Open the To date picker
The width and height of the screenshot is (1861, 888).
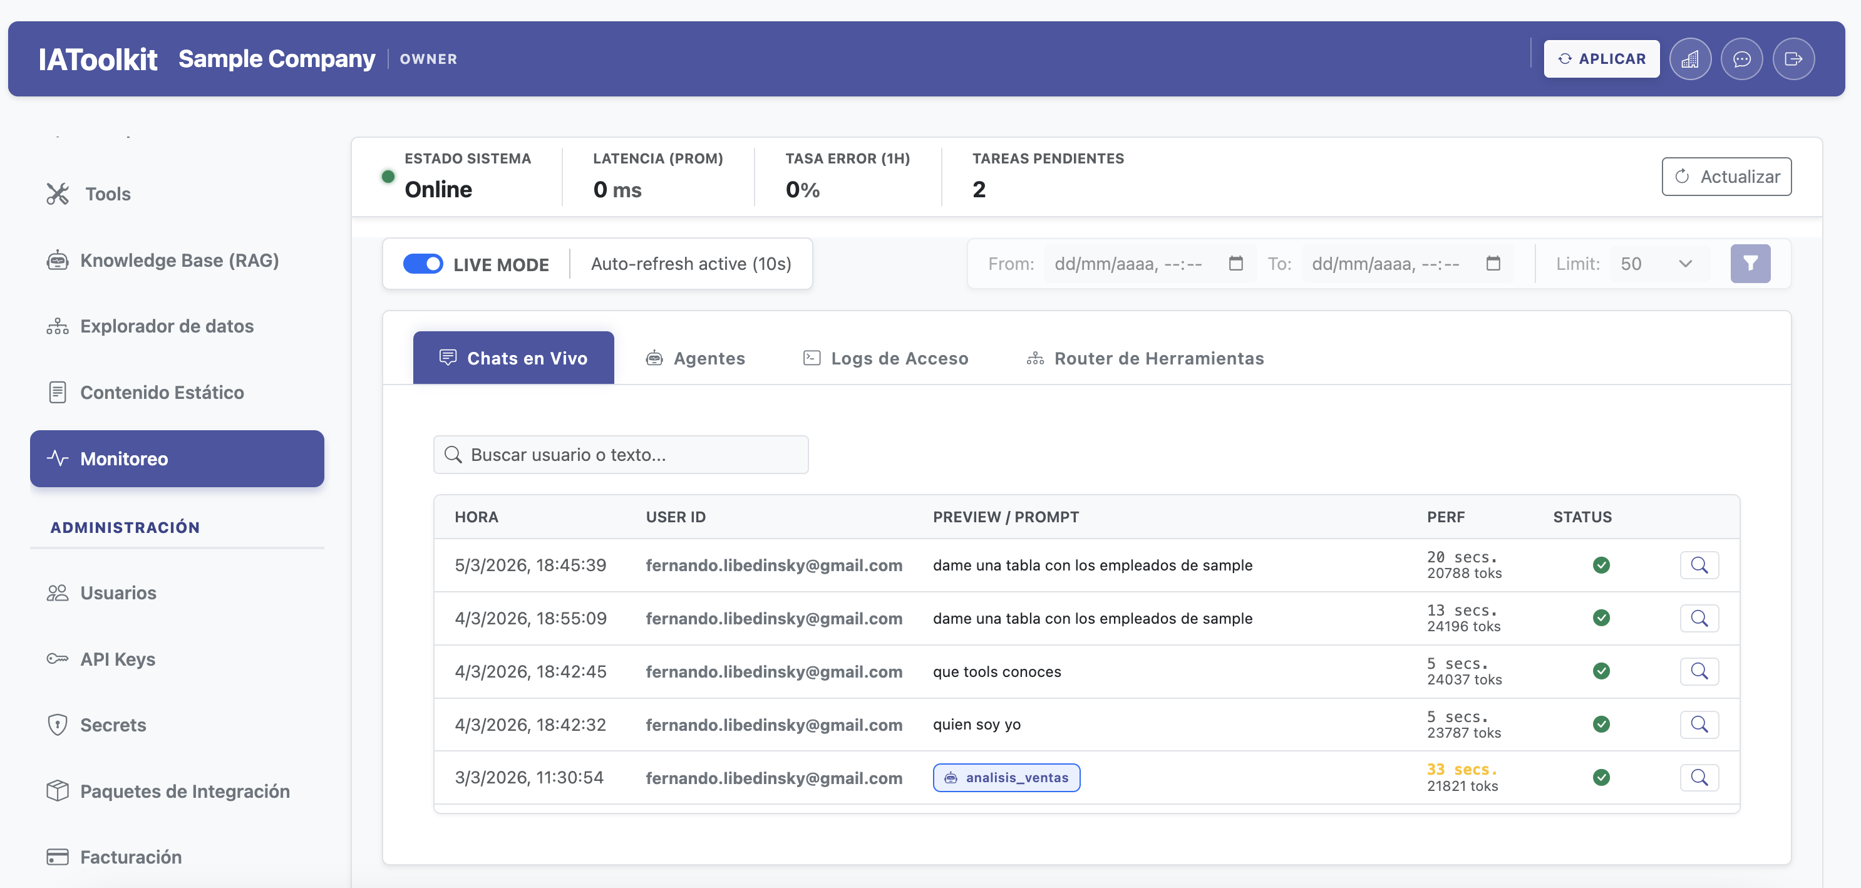click(x=1493, y=263)
